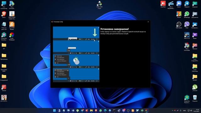This screenshot has height=113, width=201.
Task: Open the Brave browser desktop icon
Action: tap(4, 15)
